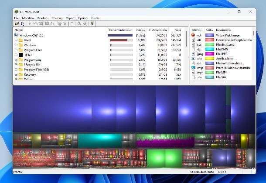This screenshot has width=266, height=183.
Task: Click the Delete to recycle bin toolbar icon
Action: click(59, 23)
